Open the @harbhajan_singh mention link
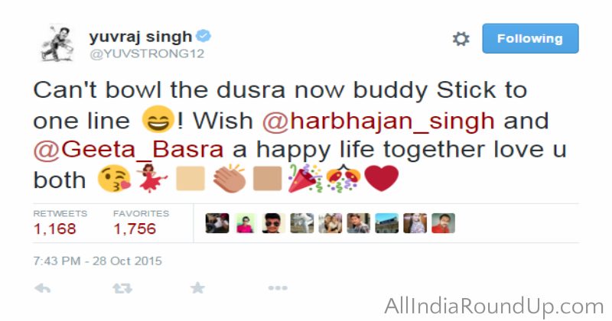The width and height of the screenshot is (612, 321). coord(378,121)
